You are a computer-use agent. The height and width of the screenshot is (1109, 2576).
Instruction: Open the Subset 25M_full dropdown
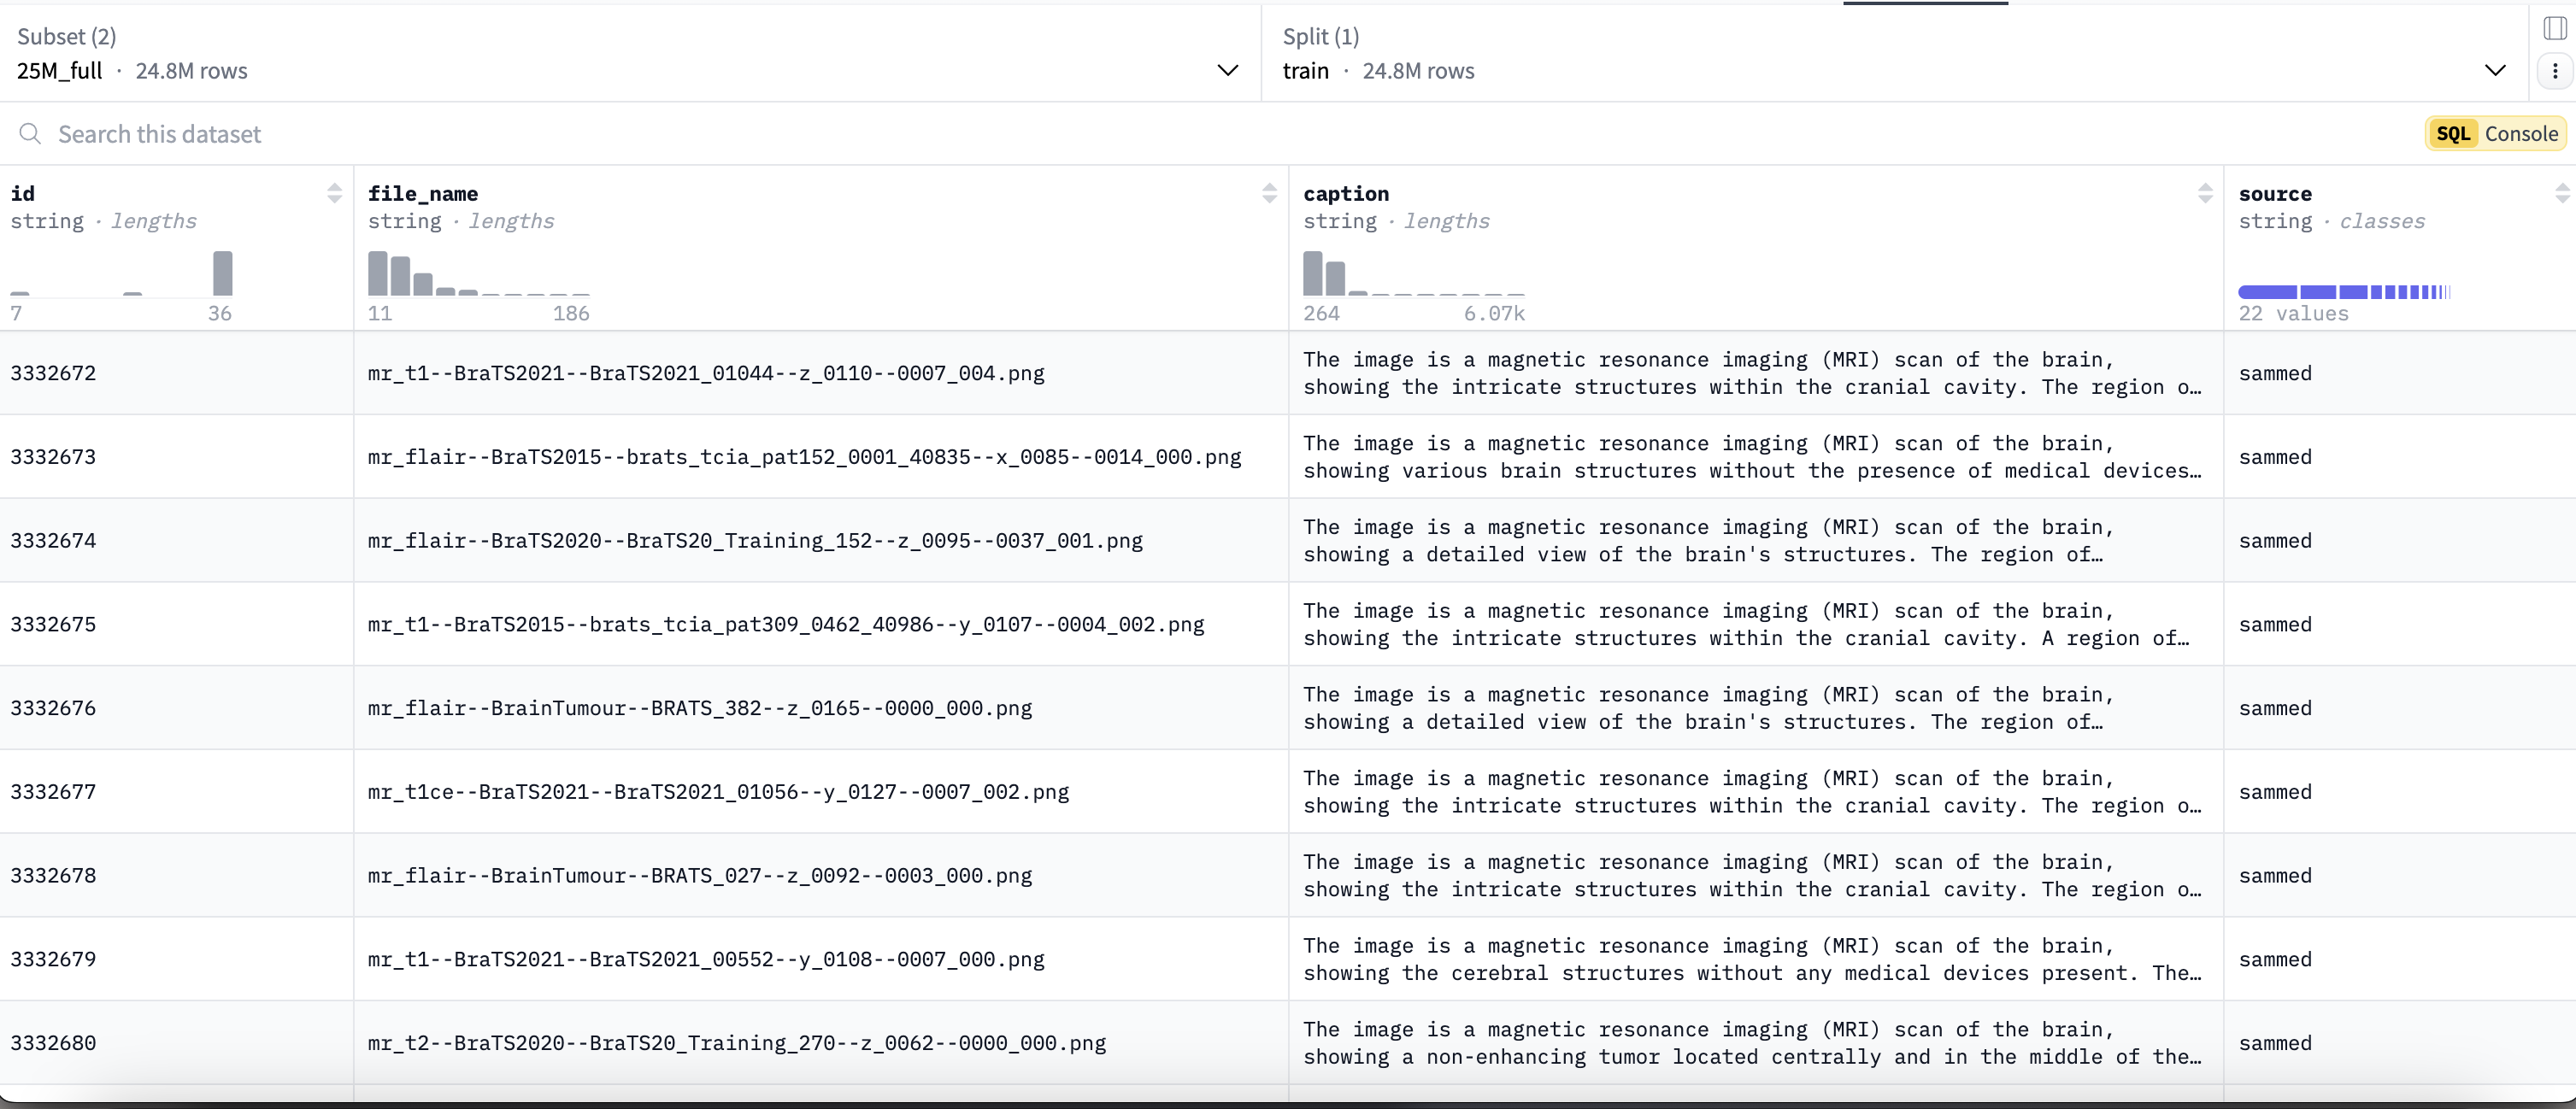[x=628, y=54]
